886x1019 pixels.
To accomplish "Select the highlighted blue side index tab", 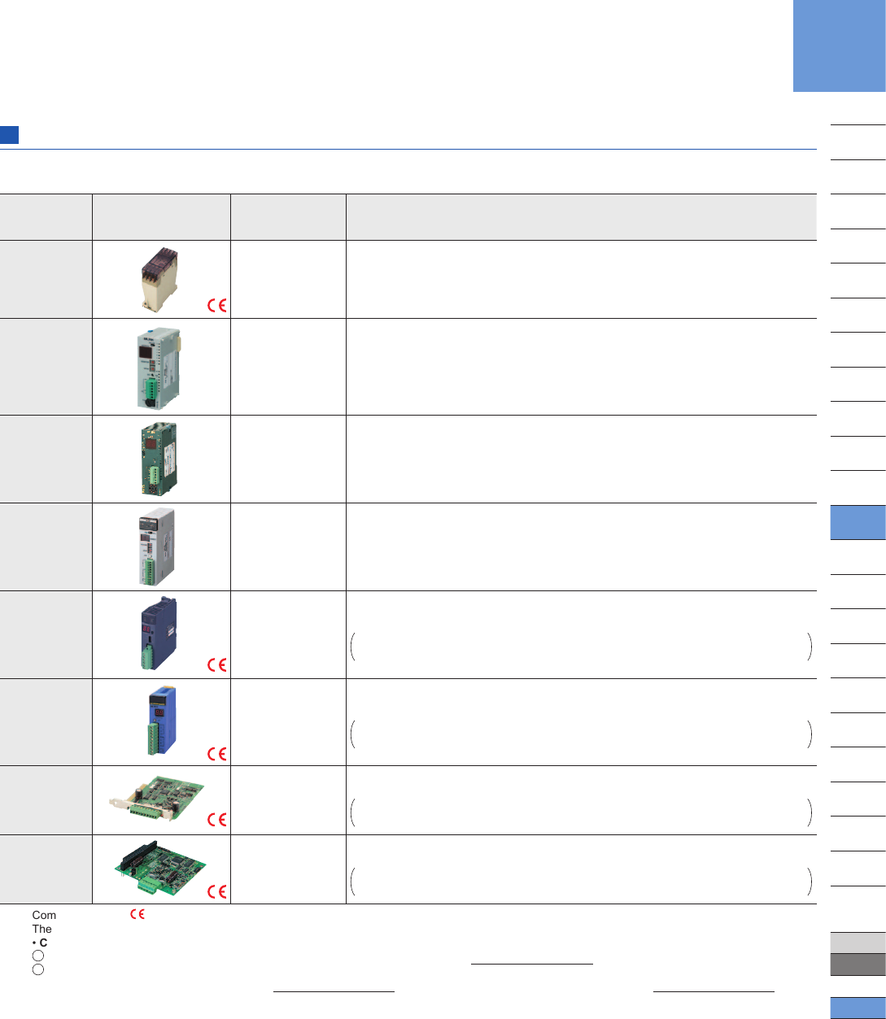I will pos(858,522).
